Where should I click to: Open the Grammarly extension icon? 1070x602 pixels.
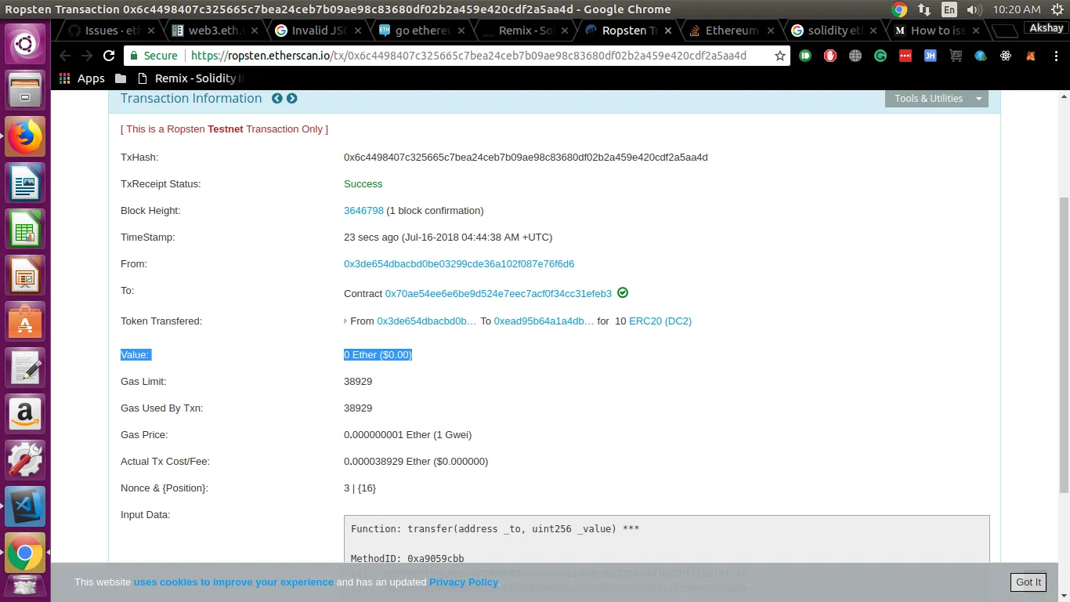(880, 56)
